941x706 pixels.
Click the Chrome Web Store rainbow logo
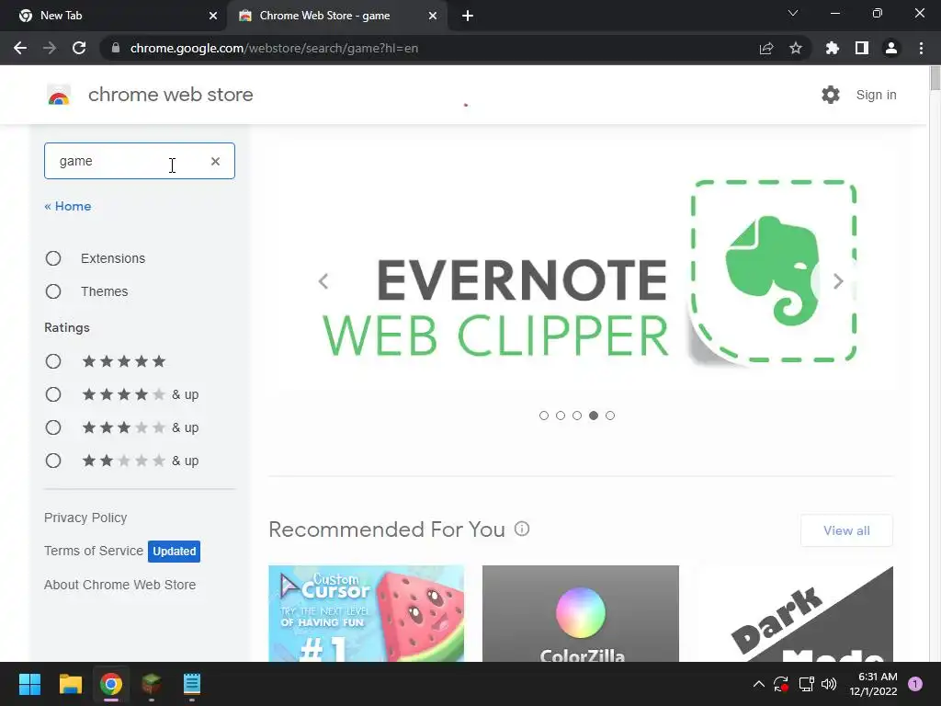click(x=59, y=95)
